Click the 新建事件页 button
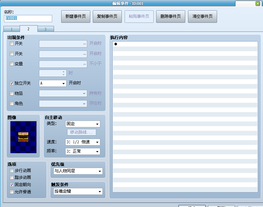This screenshot has height=207, width=263. pyautogui.click(x=76, y=17)
